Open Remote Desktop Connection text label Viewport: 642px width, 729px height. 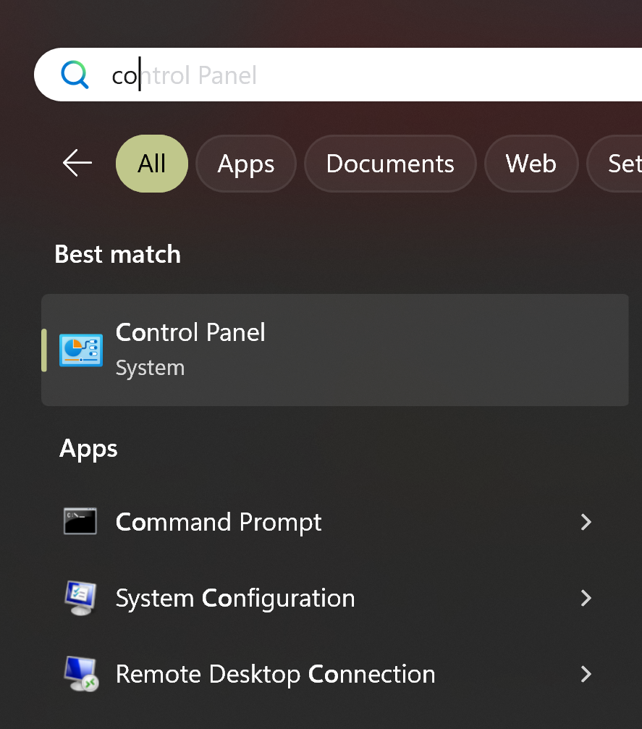275,674
